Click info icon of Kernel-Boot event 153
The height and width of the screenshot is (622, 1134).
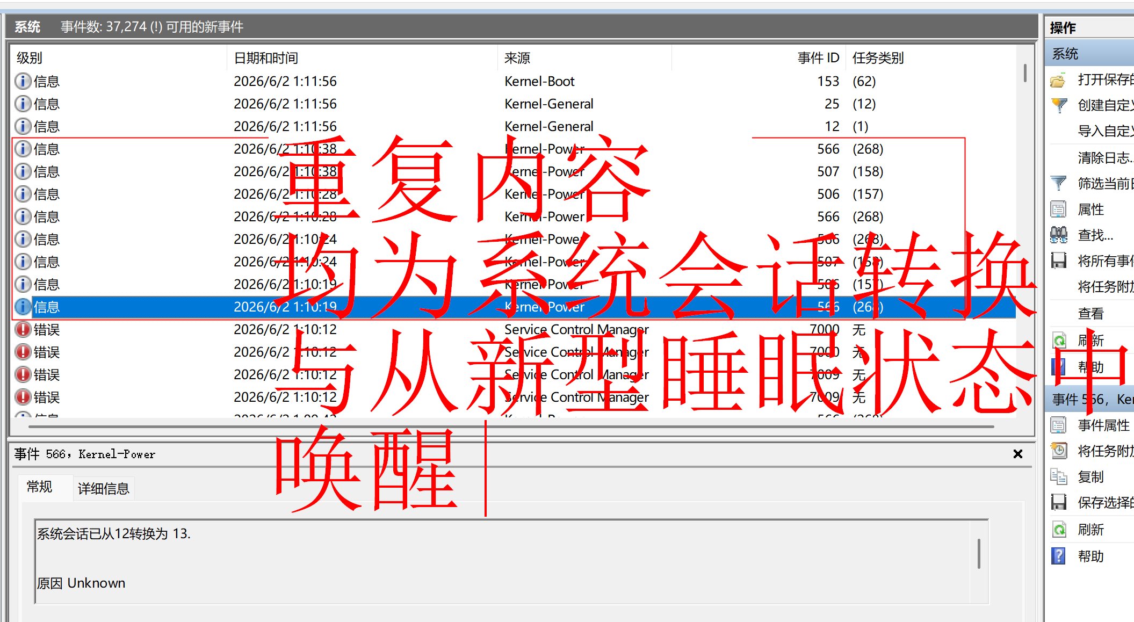[23, 81]
